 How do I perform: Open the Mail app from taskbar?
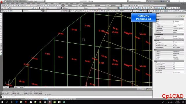(31, 102)
